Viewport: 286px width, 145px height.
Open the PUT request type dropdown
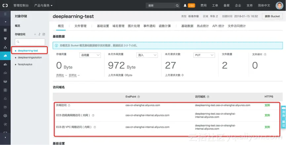(x=204, y=55)
